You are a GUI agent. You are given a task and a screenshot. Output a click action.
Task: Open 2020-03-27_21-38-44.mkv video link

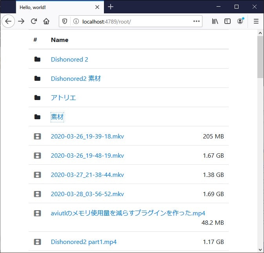tap(87, 175)
